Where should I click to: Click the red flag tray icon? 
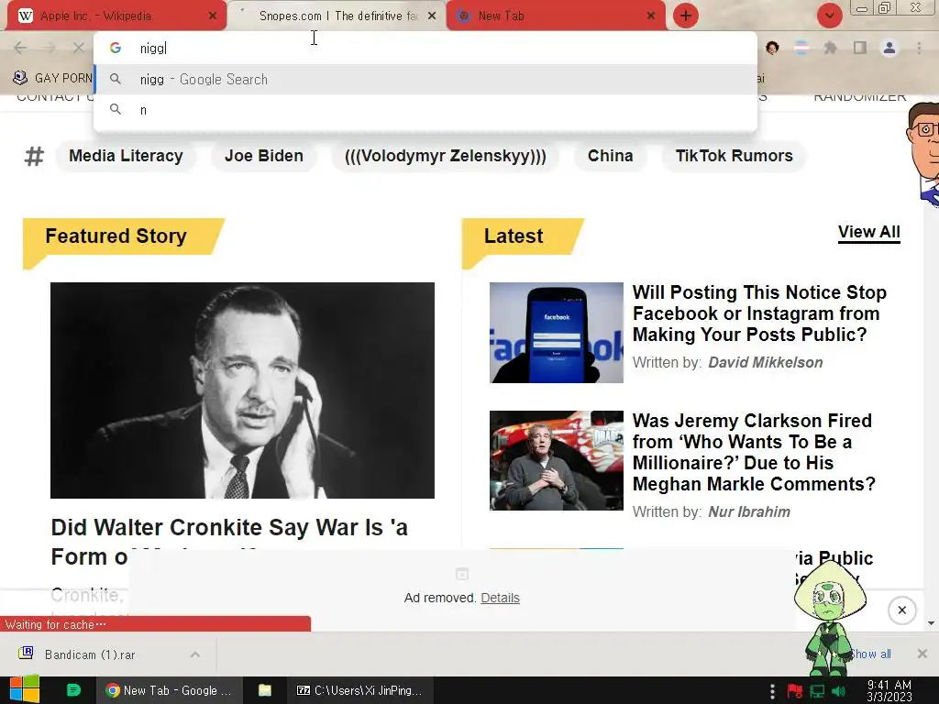coord(795,691)
